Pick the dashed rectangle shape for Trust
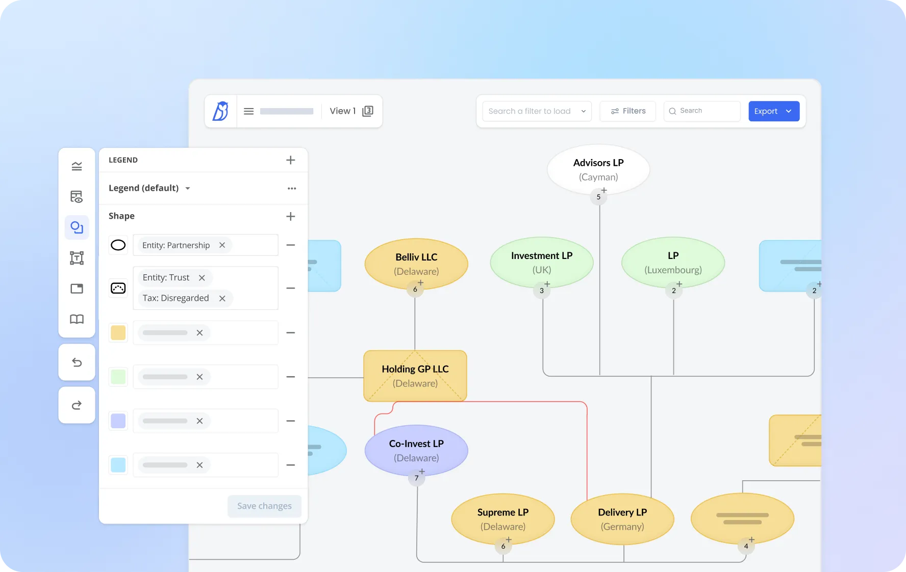The height and width of the screenshot is (572, 906). pyautogui.click(x=118, y=288)
